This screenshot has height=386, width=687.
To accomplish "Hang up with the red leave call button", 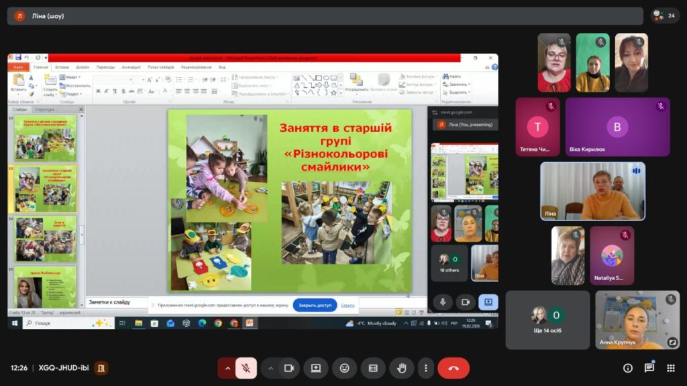I will pyautogui.click(x=454, y=368).
